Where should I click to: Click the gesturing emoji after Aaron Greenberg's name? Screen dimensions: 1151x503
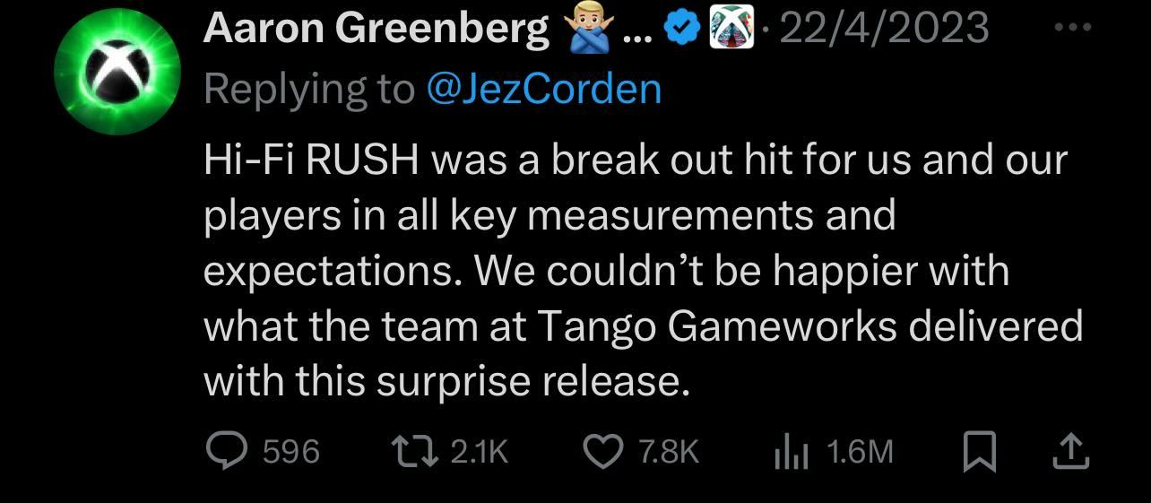(x=585, y=31)
